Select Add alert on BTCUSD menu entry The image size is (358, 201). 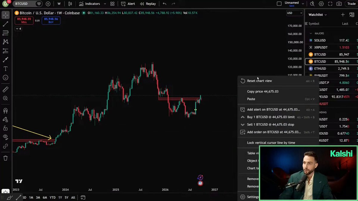coord(278,110)
